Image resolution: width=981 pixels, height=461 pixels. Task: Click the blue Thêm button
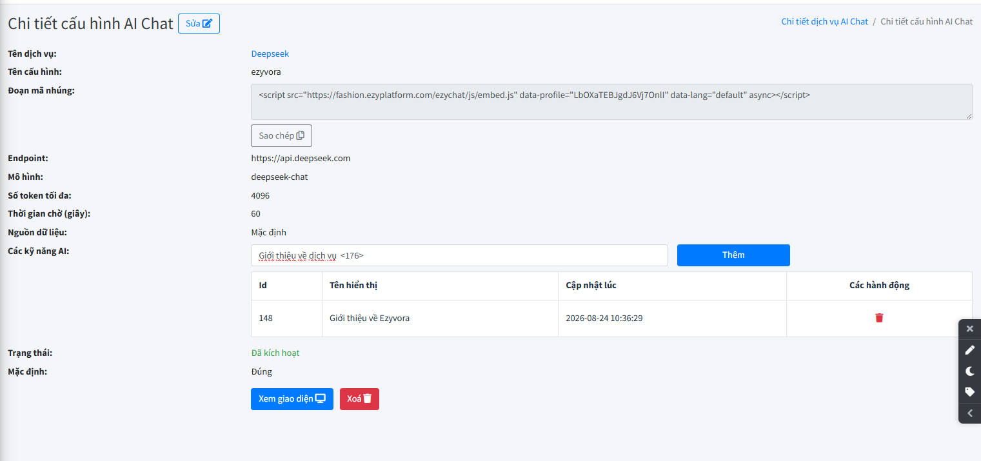733,255
